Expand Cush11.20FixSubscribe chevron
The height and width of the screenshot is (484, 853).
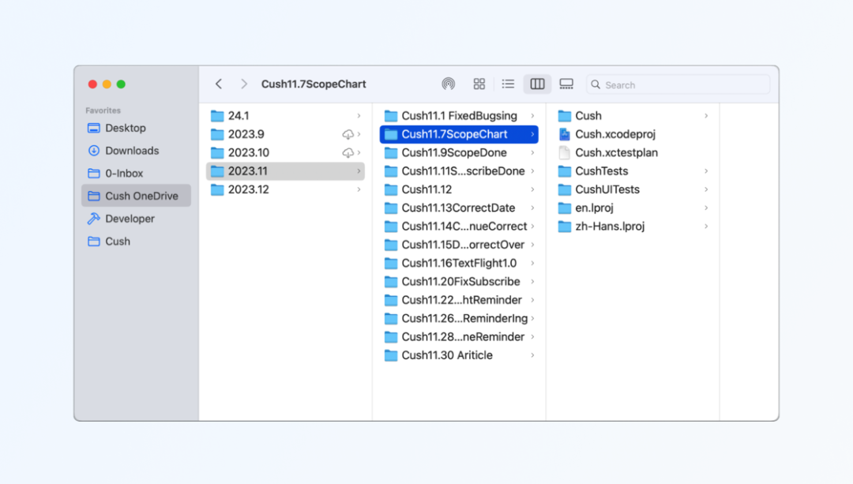532,282
